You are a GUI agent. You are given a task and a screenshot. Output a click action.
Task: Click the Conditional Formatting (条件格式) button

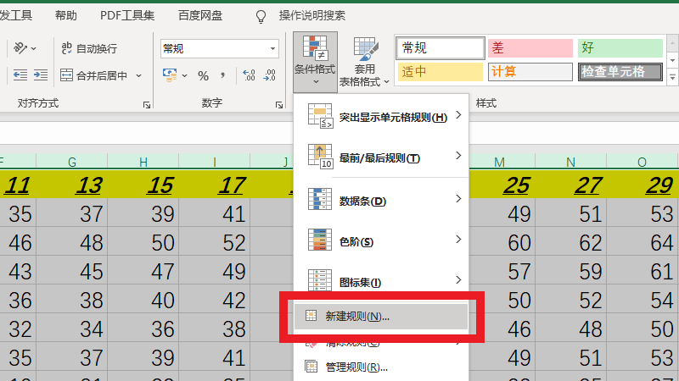click(314, 57)
